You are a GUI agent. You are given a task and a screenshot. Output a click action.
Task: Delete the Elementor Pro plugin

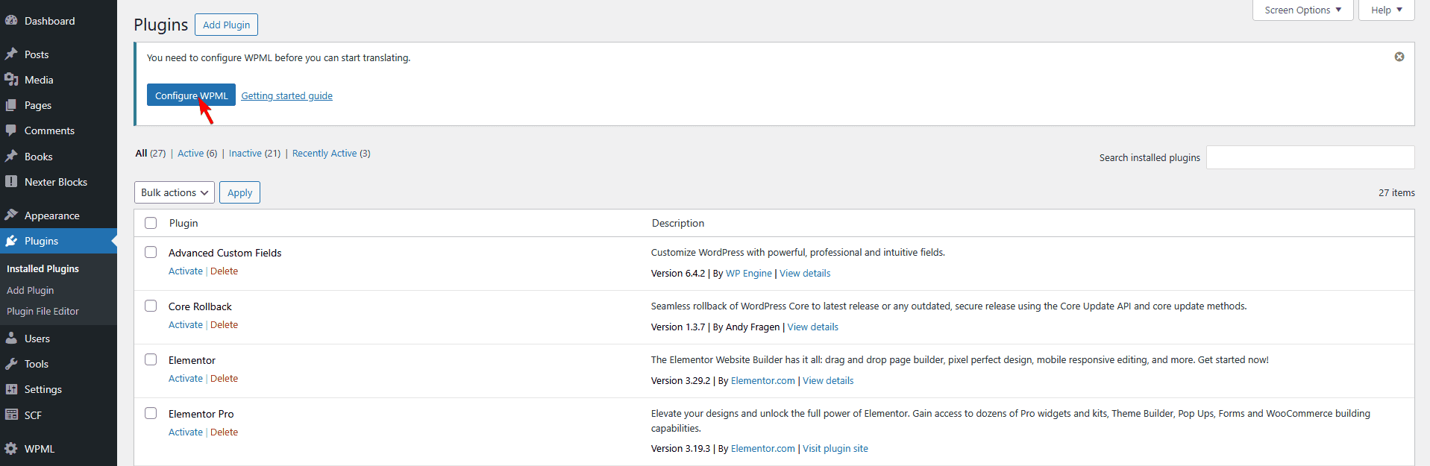(x=224, y=432)
